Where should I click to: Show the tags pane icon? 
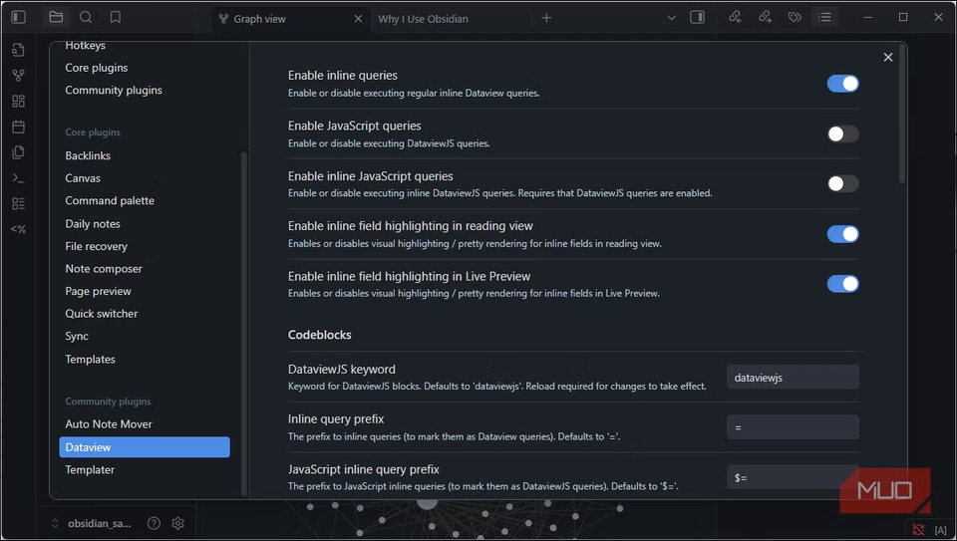pyautogui.click(x=795, y=18)
